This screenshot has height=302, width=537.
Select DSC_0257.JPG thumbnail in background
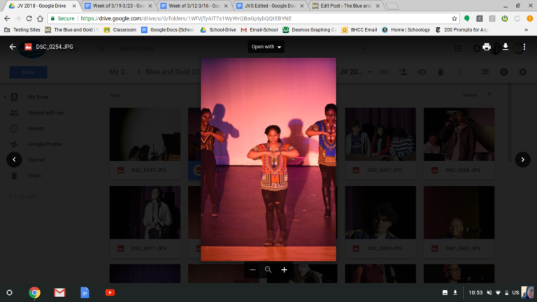380,143
